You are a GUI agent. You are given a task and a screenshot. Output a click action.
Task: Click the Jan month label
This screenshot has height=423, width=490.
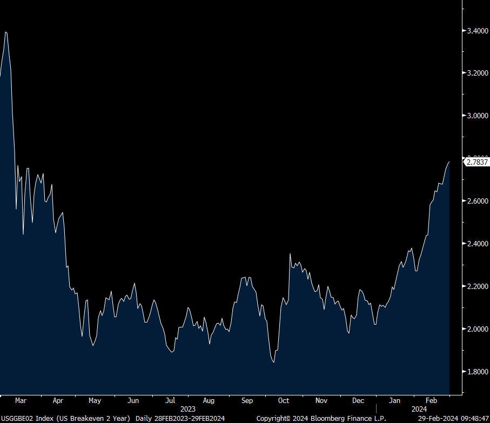tap(394, 400)
